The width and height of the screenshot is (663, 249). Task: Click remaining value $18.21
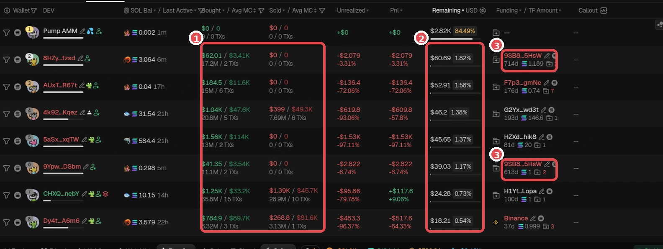[x=440, y=221]
